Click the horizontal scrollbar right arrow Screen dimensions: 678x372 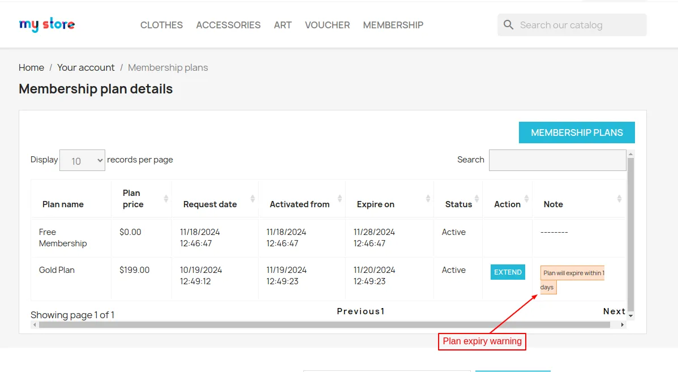click(623, 325)
